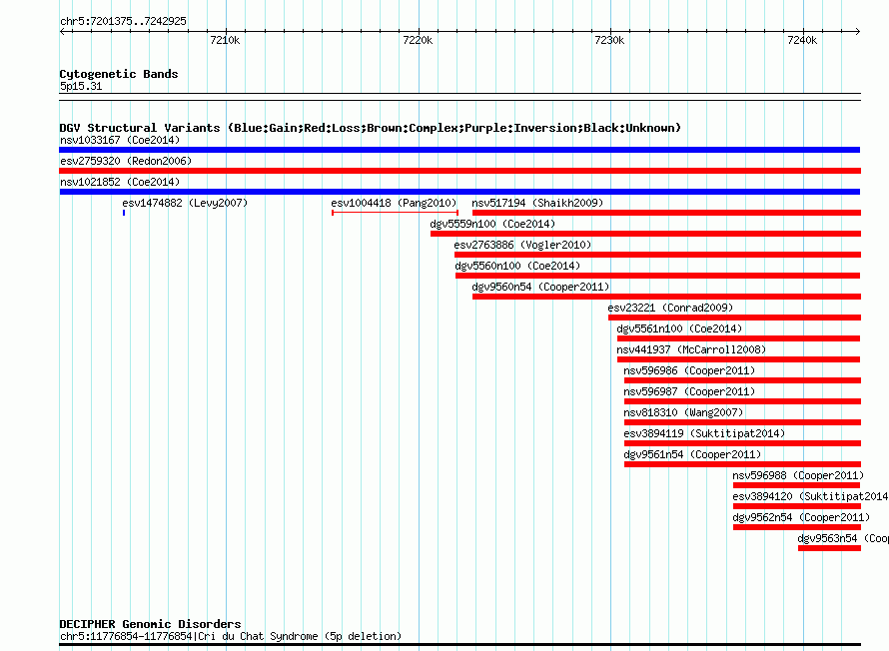Click the 7230k ruler mark

(x=609, y=40)
